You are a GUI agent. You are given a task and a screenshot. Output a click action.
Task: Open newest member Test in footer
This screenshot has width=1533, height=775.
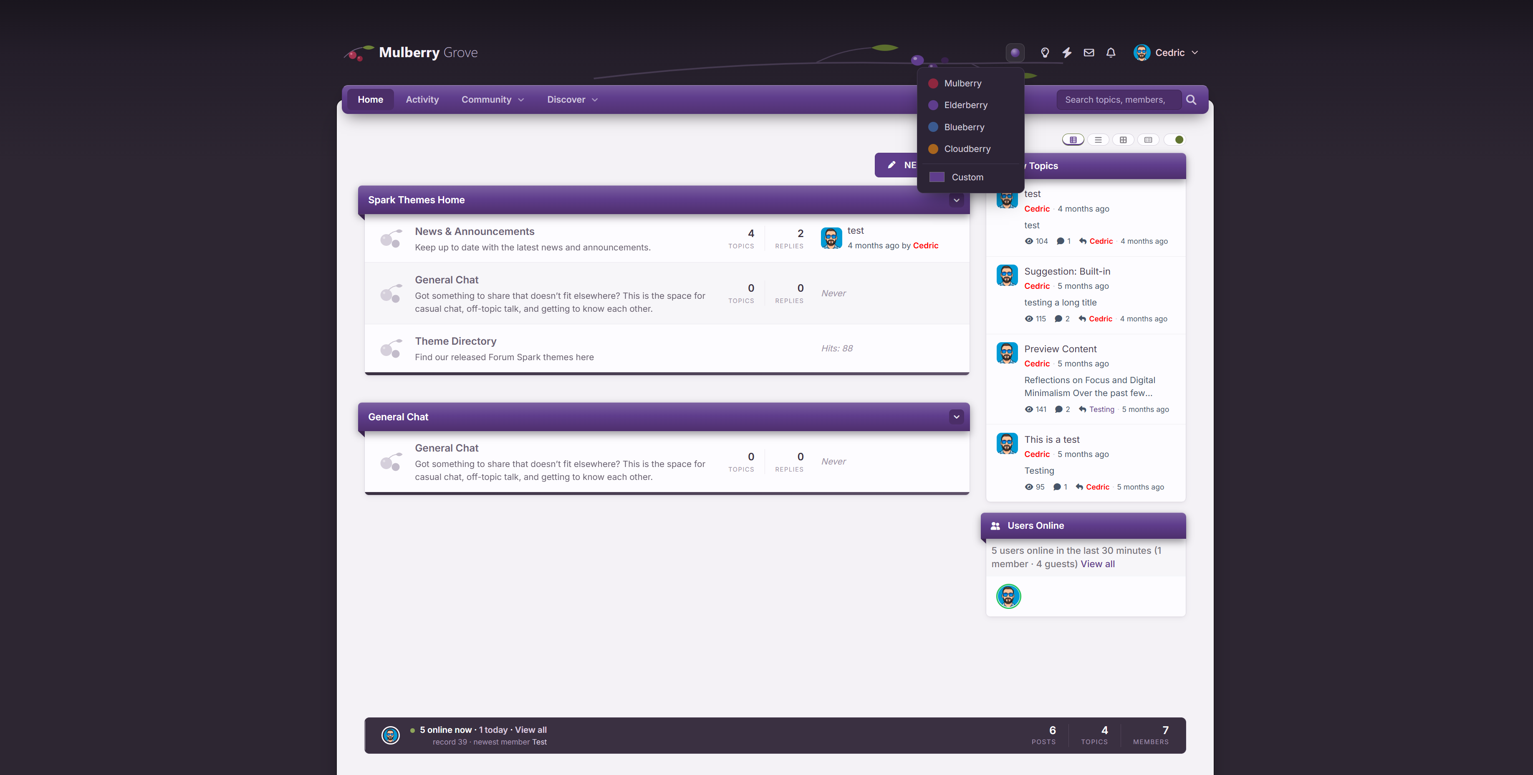coord(539,742)
